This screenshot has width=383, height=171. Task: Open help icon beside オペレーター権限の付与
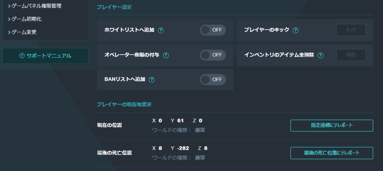tap(166, 55)
